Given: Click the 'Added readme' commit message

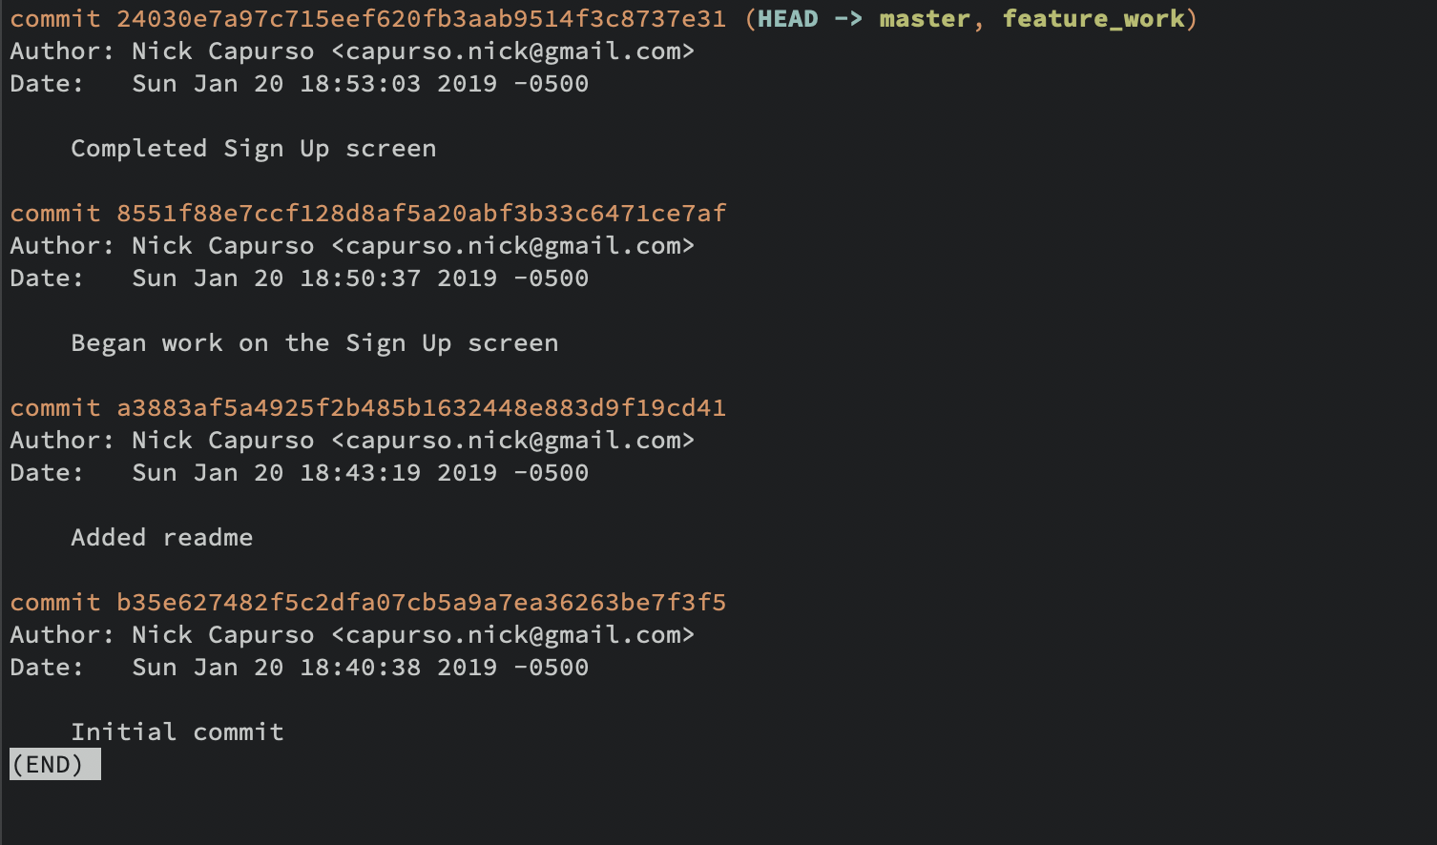Looking at the screenshot, I should 162,538.
